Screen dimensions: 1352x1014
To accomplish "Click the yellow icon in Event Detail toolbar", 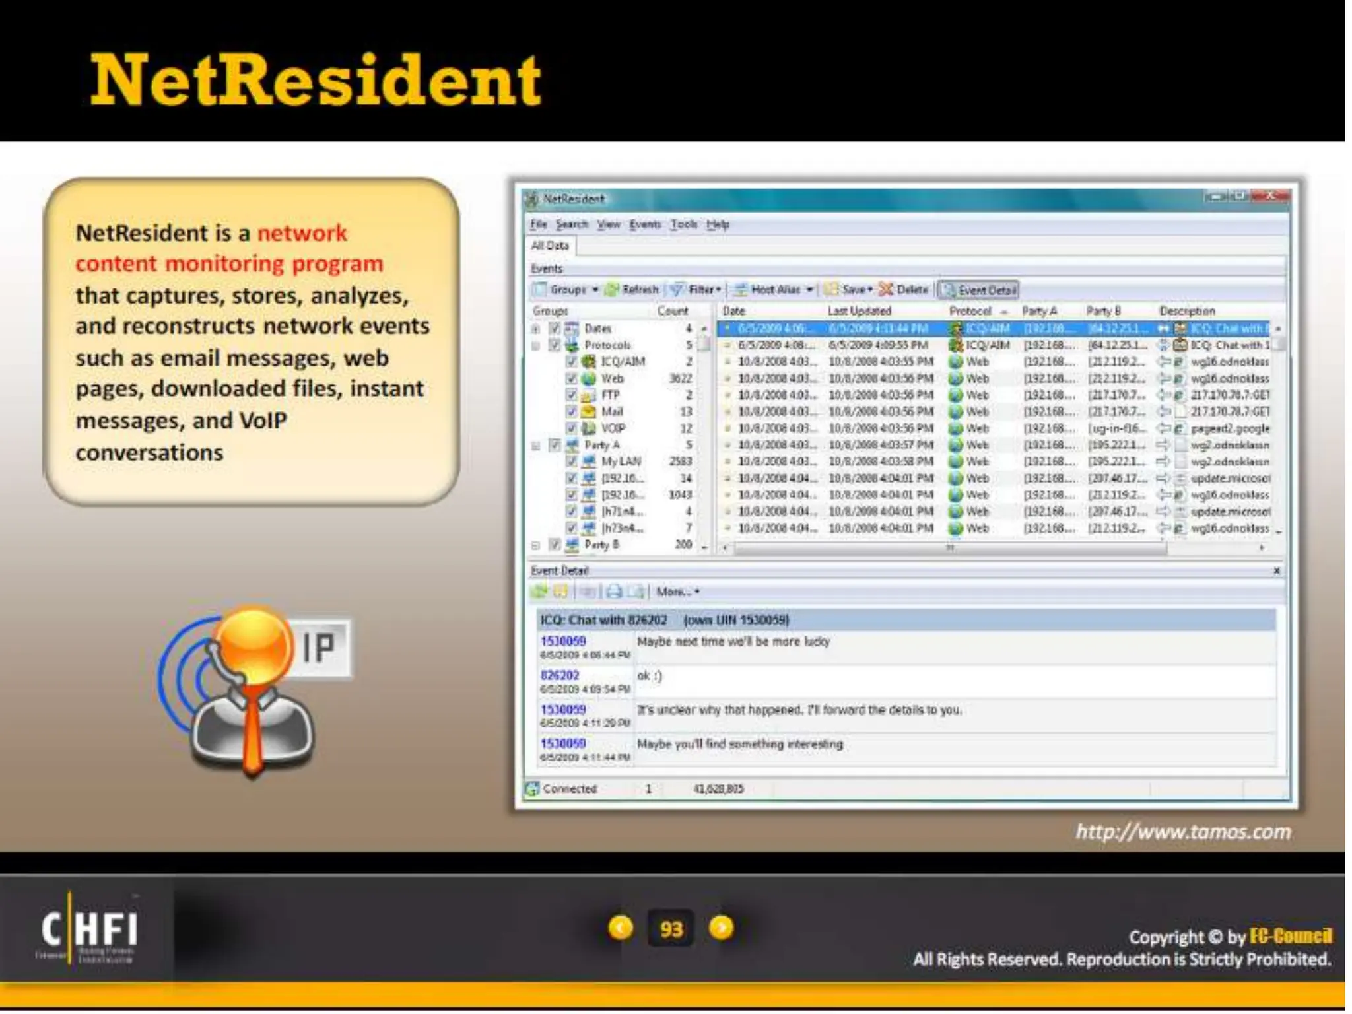I will (x=560, y=591).
